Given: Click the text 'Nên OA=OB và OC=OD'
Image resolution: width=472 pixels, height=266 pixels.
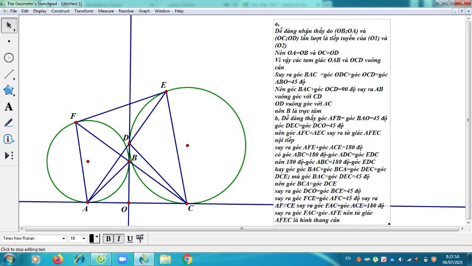Looking at the screenshot, I should click(307, 52).
